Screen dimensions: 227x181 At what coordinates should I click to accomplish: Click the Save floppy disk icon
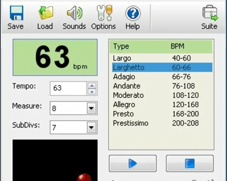(16, 13)
